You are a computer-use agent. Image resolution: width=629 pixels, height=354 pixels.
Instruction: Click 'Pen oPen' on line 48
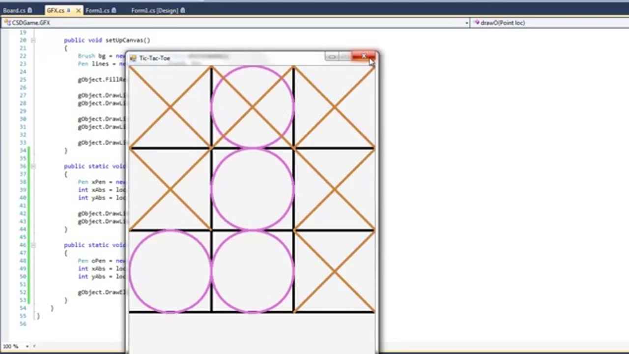tap(91, 261)
